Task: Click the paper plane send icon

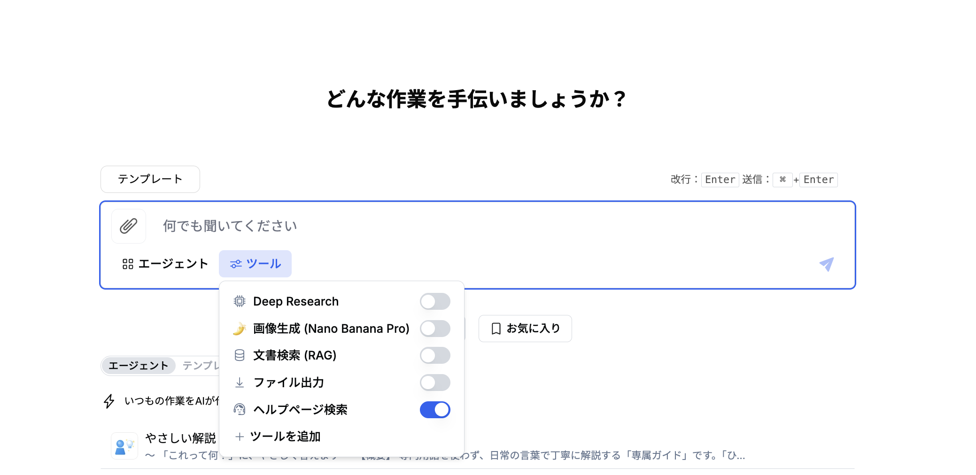Action: [x=827, y=264]
